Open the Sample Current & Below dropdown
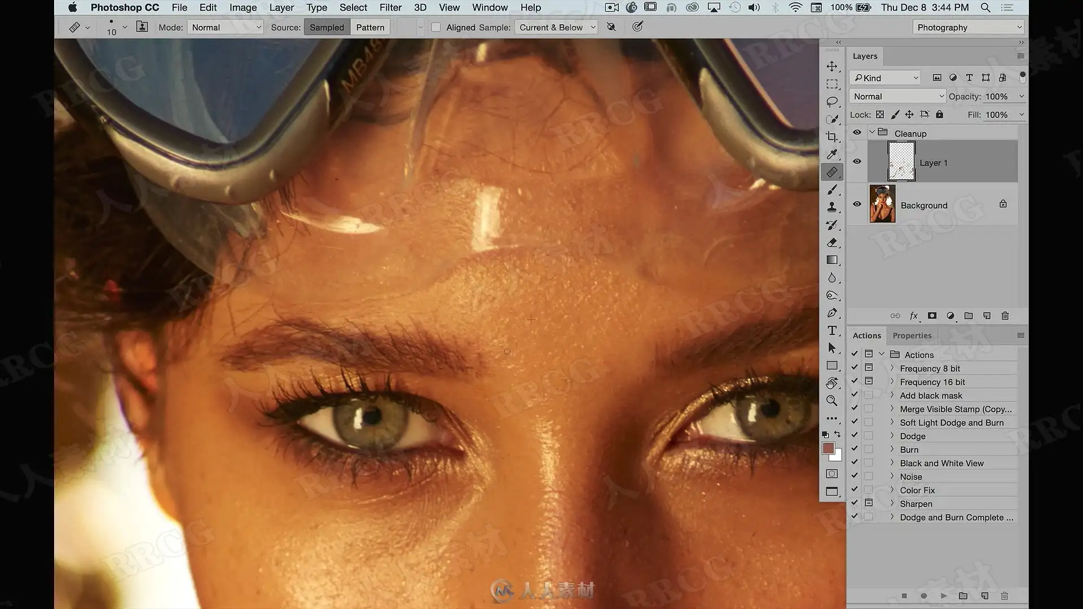The image size is (1083, 609). pos(556,27)
